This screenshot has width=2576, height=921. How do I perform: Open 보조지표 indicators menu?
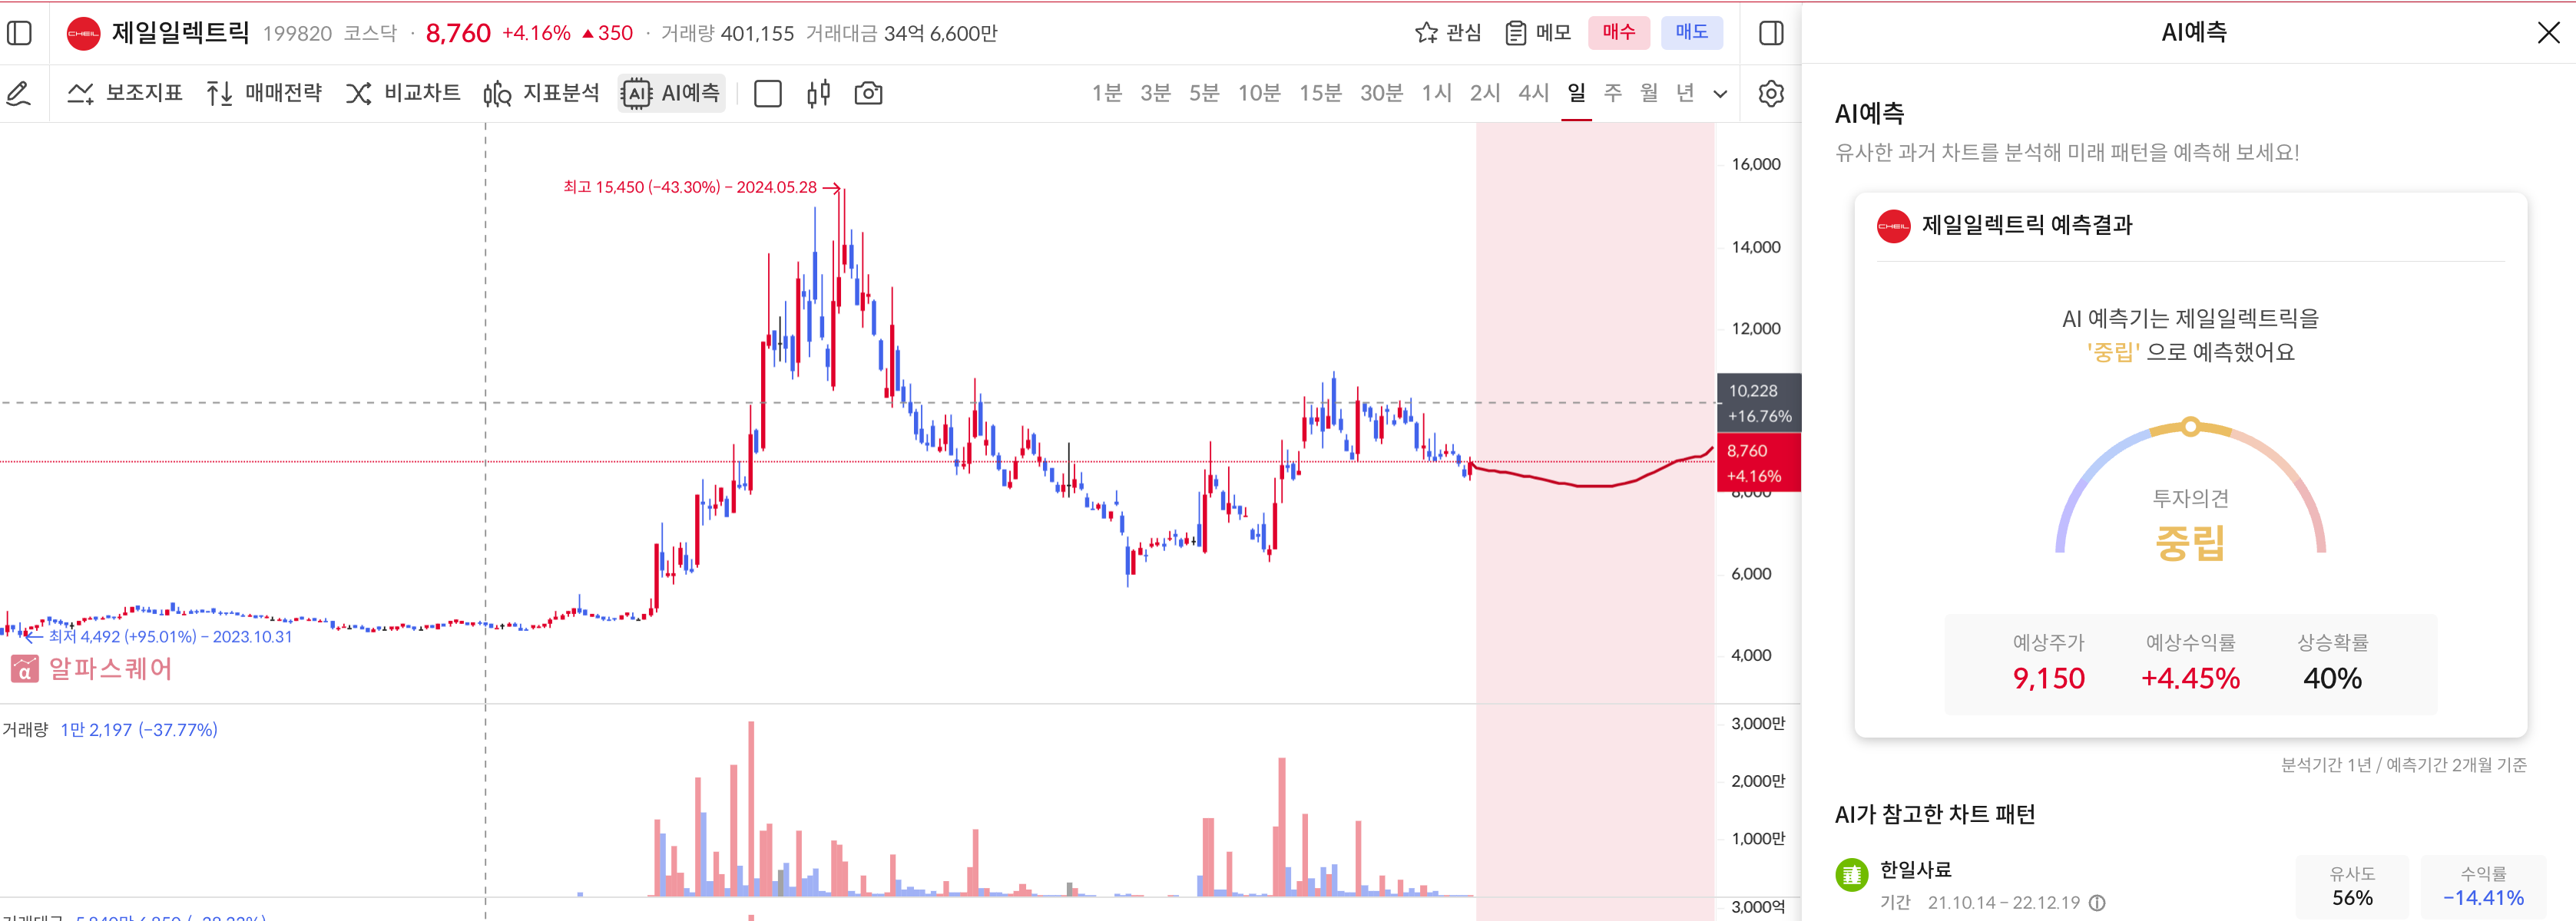point(125,93)
